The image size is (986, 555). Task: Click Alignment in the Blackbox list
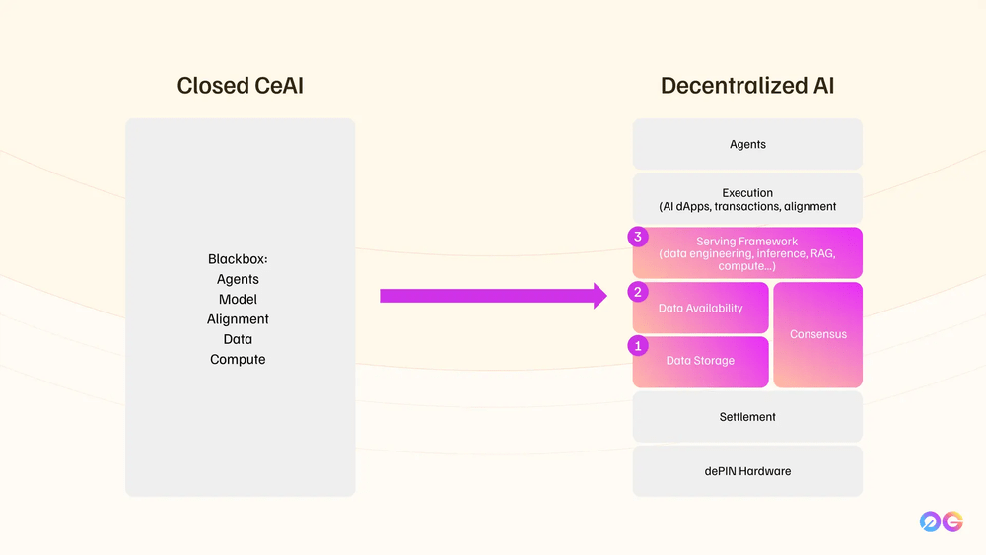pos(238,319)
